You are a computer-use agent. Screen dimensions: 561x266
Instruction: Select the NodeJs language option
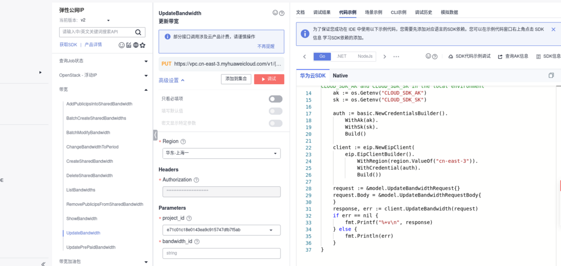(x=365, y=57)
